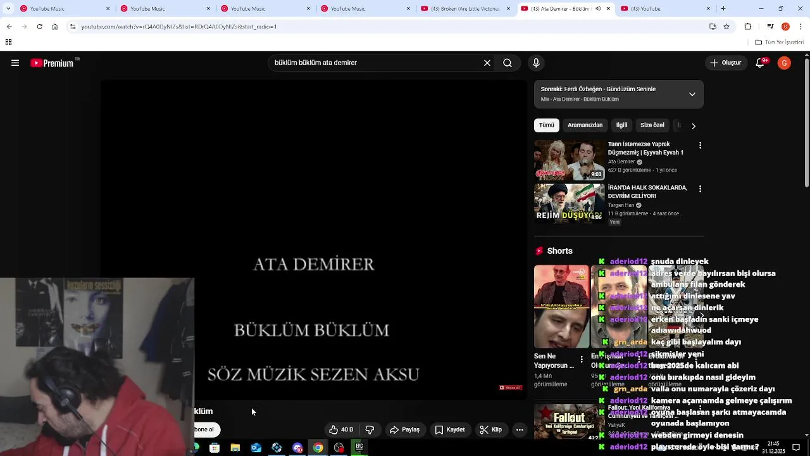The width and height of the screenshot is (810, 456).
Task: Select the Aramanızdan filter chip
Action: (x=585, y=125)
